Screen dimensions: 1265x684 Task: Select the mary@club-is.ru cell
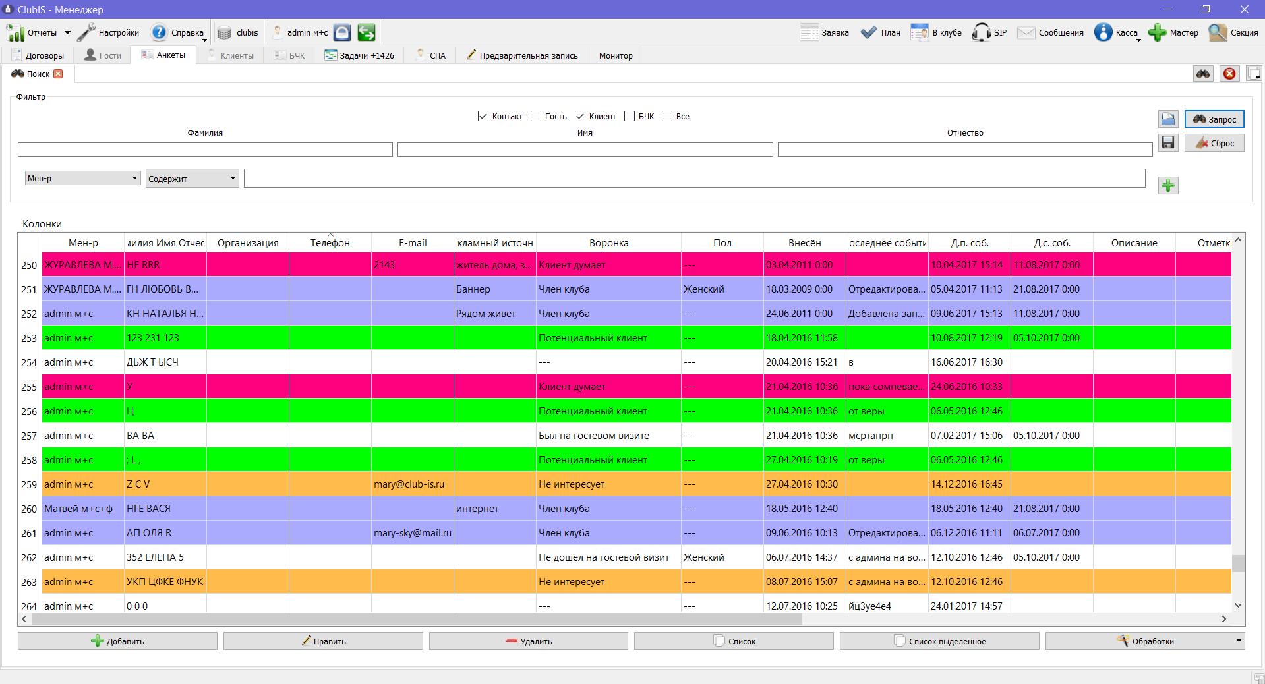point(413,484)
